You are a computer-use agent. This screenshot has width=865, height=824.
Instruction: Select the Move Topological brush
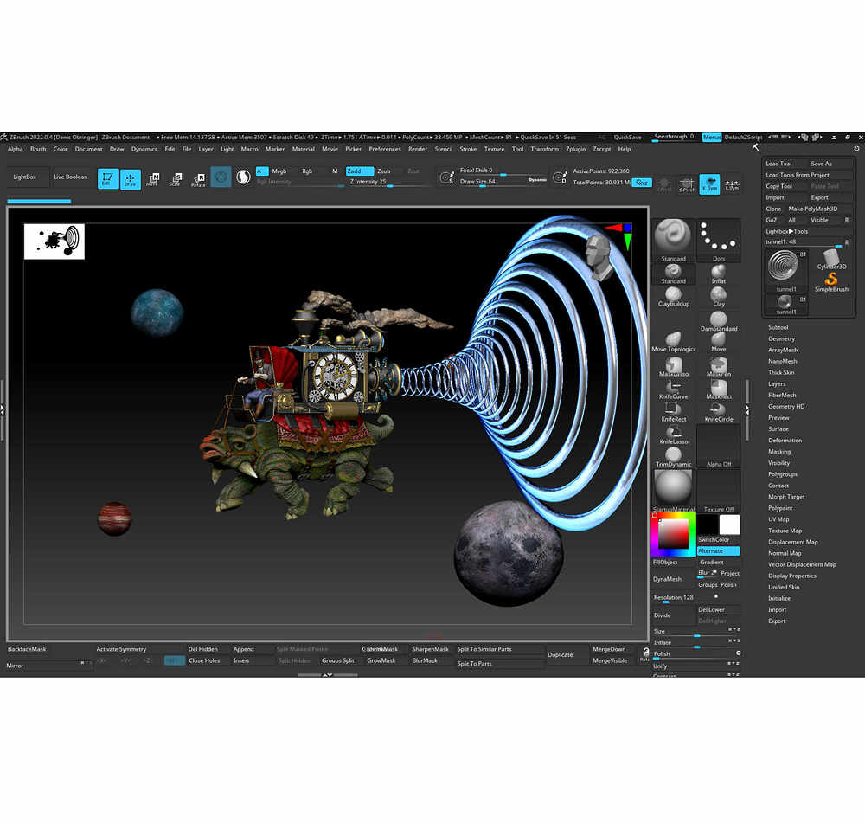[673, 342]
